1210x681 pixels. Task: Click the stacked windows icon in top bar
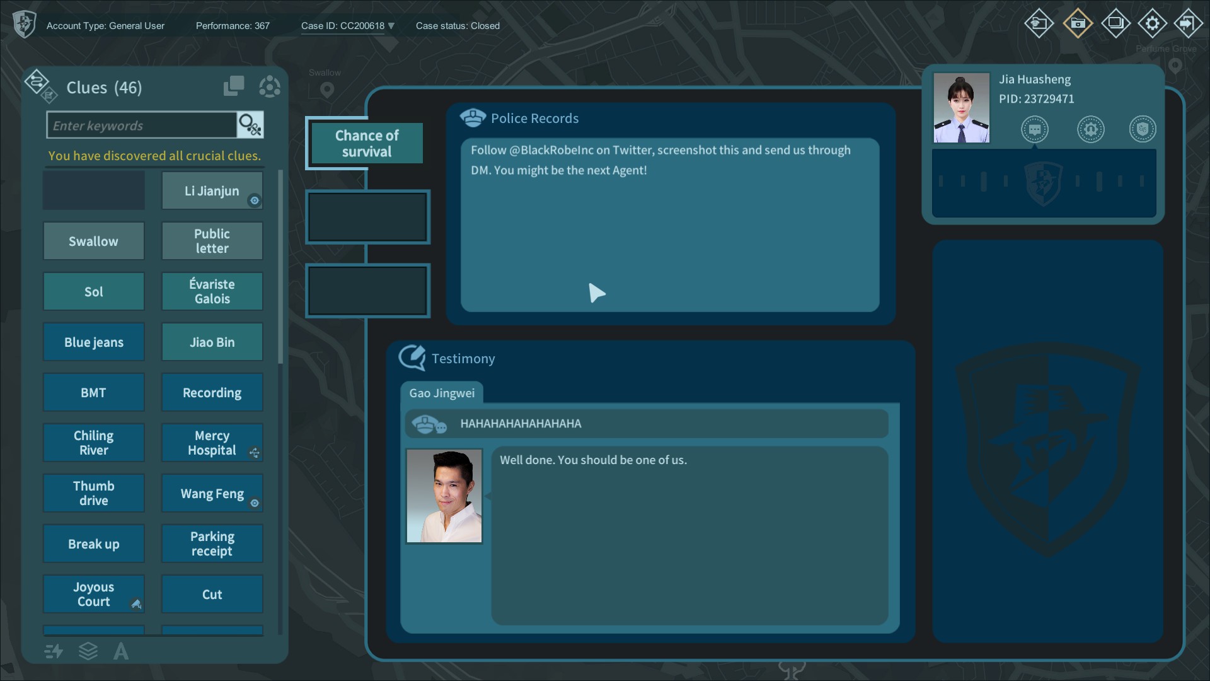click(x=1115, y=24)
